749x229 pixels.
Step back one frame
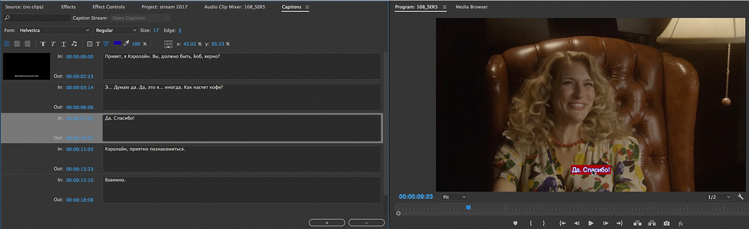[577, 223]
